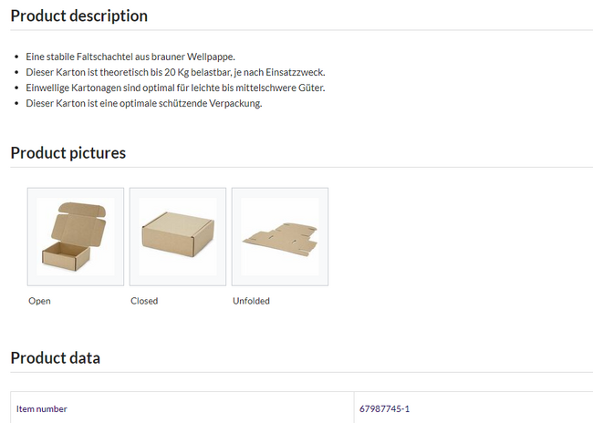Open the 'Open' box product picture

pyautogui.click(x=76, y=237)
